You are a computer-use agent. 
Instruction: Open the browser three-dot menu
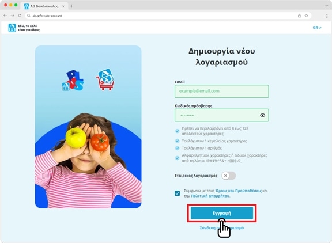(x=327, y=16)
